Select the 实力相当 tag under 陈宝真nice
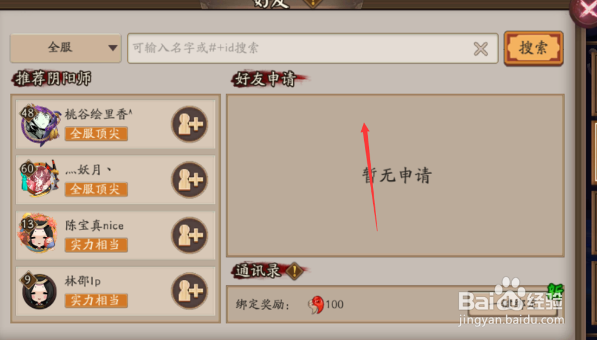 coord(96,245)
